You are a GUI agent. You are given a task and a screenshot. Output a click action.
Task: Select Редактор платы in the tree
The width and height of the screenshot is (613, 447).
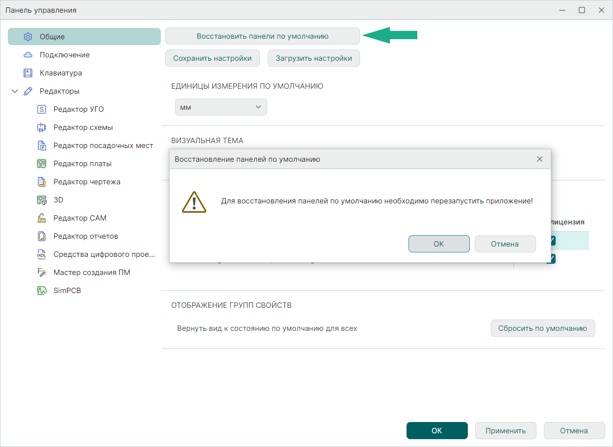[x=82, y=164]
